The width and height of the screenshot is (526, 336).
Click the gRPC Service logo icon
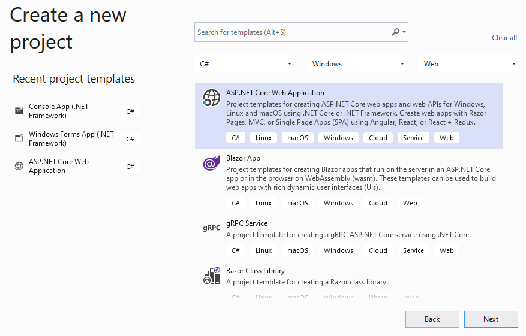tap(211, 228)
